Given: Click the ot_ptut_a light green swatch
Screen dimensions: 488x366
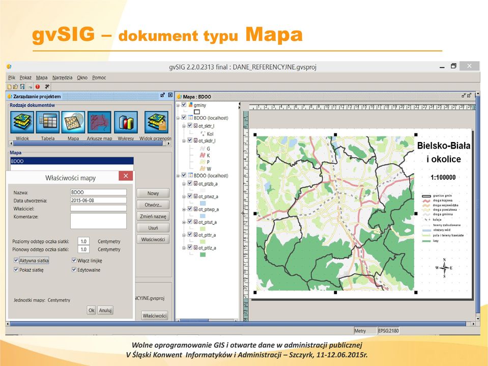Looking at the screenshot, I should (x=203, y=229).
